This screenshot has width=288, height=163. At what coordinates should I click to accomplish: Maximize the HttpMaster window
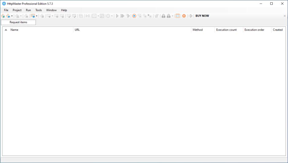271,4
